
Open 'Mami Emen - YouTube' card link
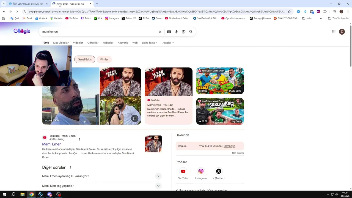(160, 105)
